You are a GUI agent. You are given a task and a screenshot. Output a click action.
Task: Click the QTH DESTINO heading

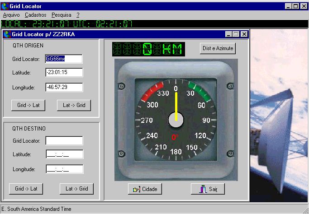point(29,129)
